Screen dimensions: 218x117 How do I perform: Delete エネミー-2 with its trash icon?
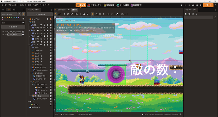(x=51, y=56)
